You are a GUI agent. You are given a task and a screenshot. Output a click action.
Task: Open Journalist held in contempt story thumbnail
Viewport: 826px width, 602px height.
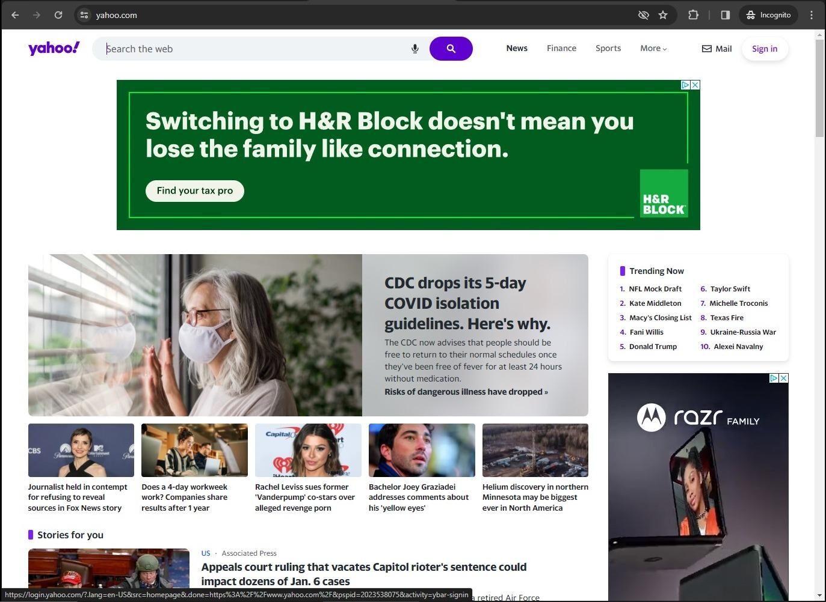[x=81, y=450]
